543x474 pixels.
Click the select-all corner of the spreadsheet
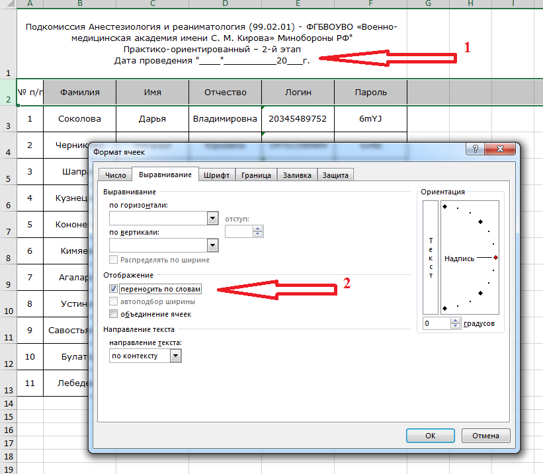click(8, 4)
